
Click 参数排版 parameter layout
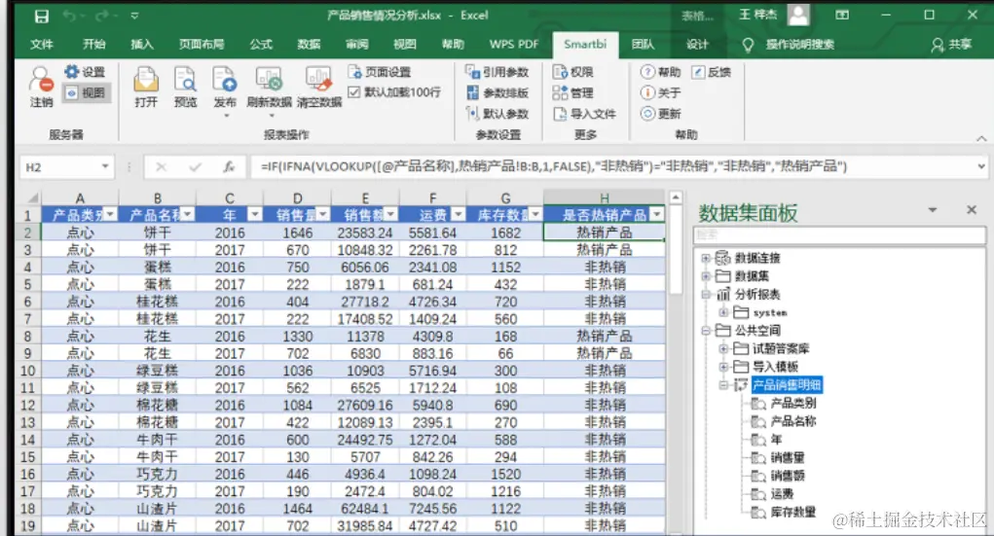(x=497, y=92)
